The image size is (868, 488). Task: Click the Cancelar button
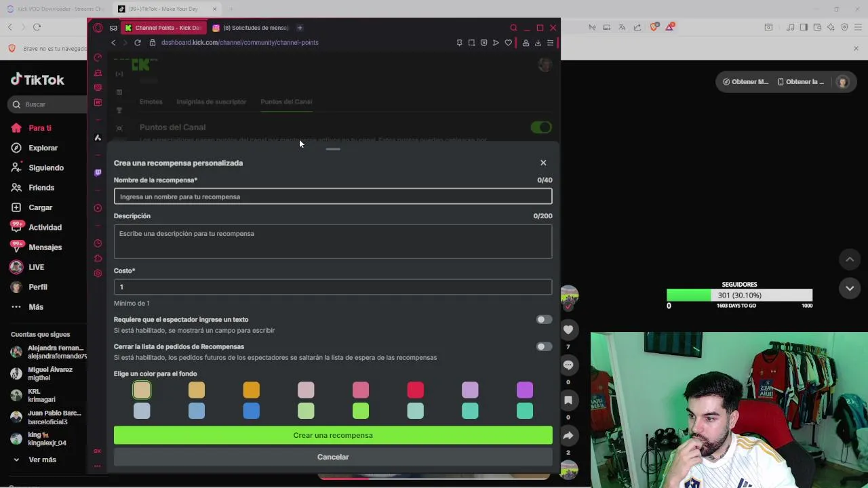(333, 457)
